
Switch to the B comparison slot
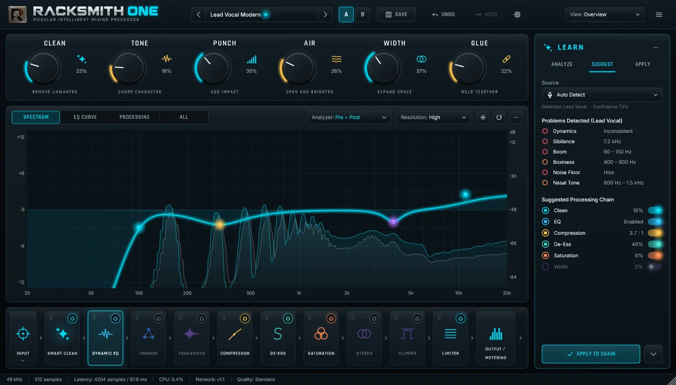click(x=362, y=15)
